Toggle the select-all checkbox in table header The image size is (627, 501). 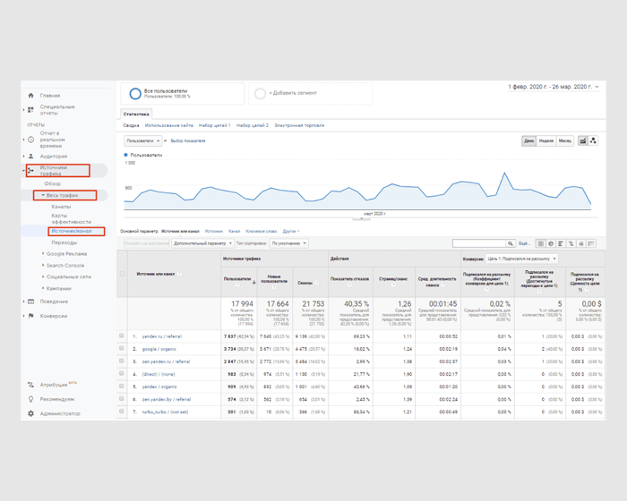click(x=122, y=274)
